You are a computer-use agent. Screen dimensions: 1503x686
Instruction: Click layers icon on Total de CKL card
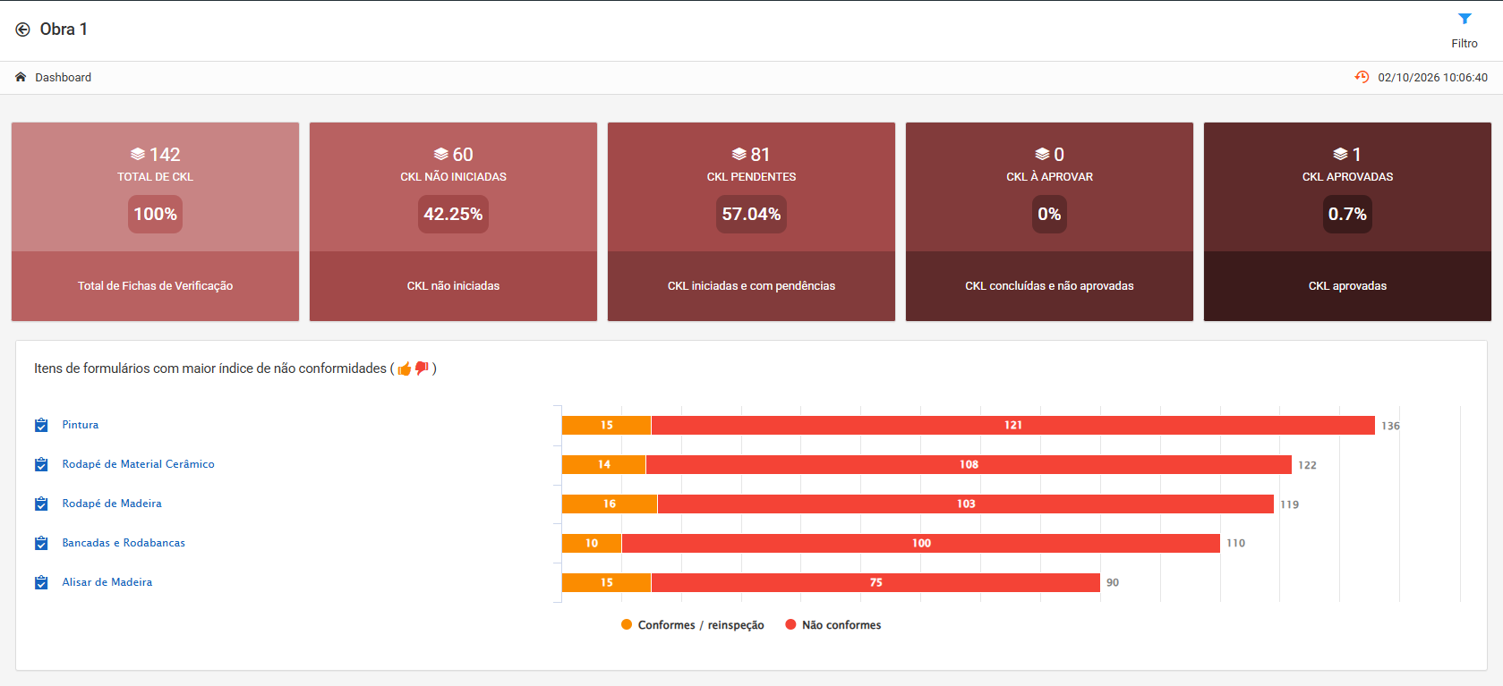(138, 154)
